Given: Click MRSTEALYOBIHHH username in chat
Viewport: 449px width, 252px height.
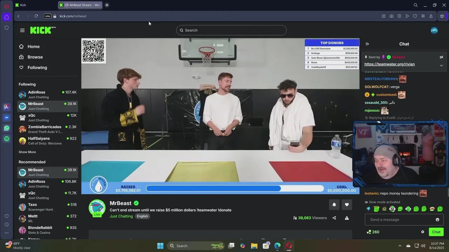Looking at the screenshot, I should click(x=381, y=79).
